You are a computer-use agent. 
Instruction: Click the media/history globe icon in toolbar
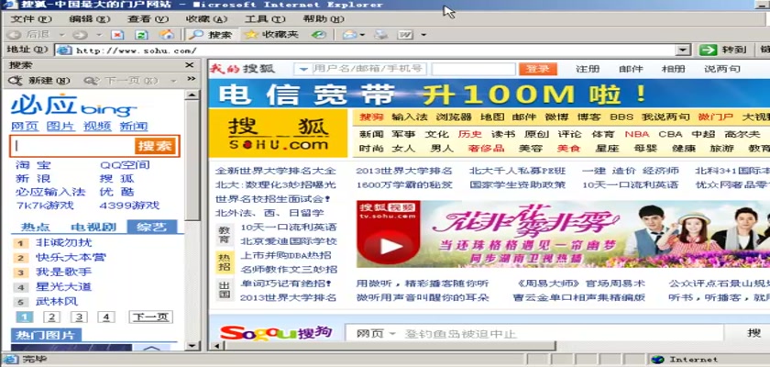[319, 35]
